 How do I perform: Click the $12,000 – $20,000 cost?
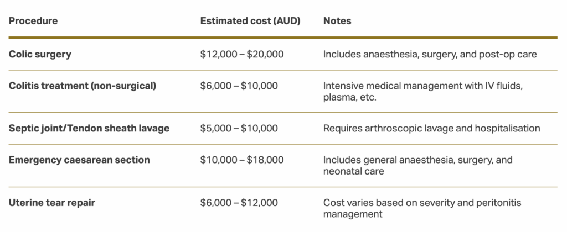click(242, 54)
